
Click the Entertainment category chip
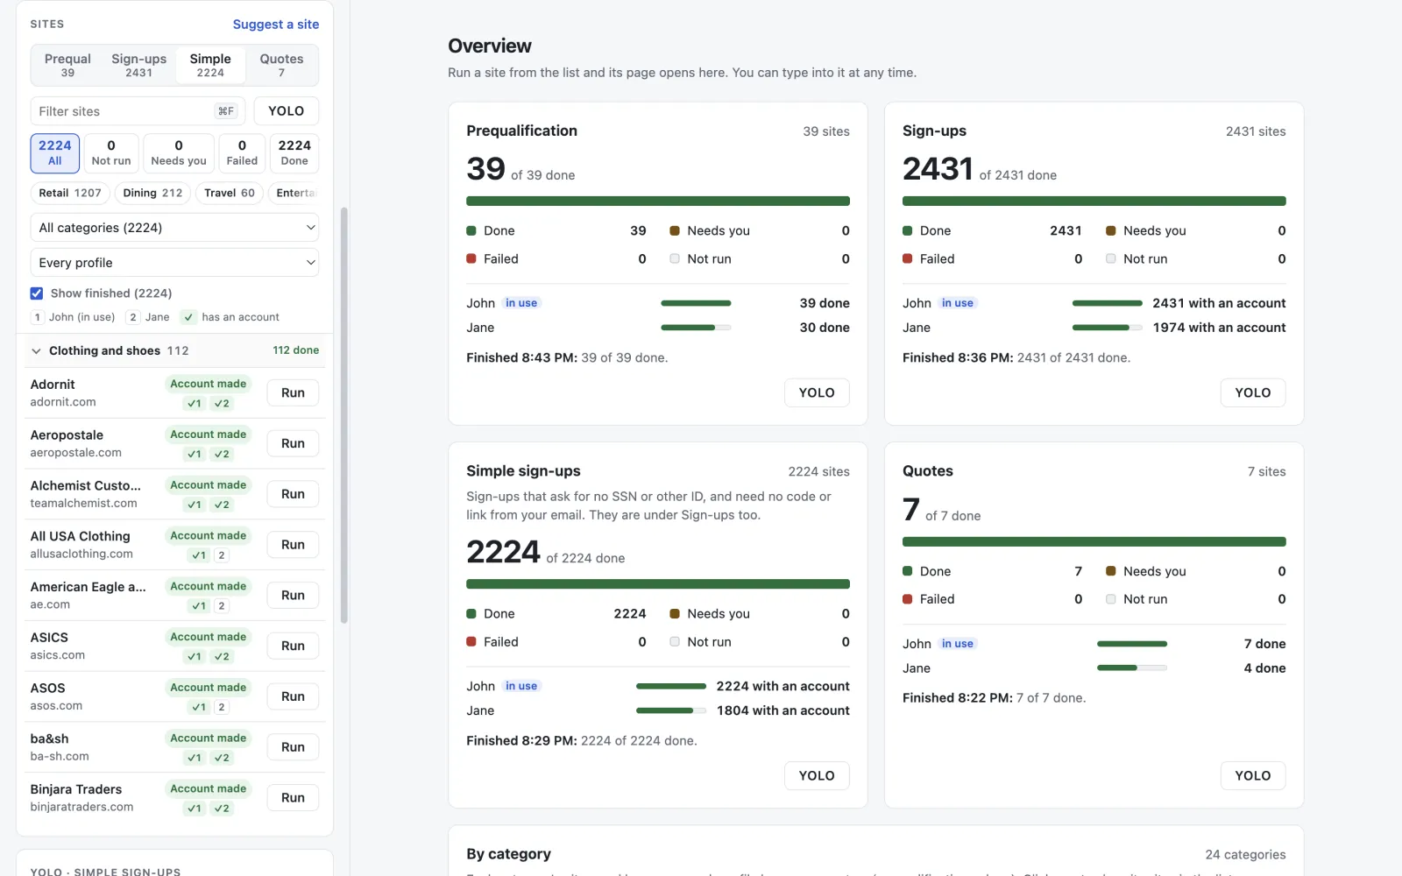(295, 193)
